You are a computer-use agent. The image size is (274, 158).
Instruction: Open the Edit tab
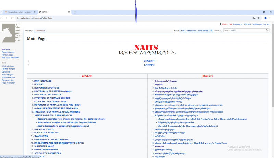click(x=183, y=31)
